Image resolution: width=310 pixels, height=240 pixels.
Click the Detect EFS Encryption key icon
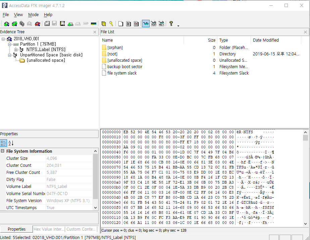111,24
